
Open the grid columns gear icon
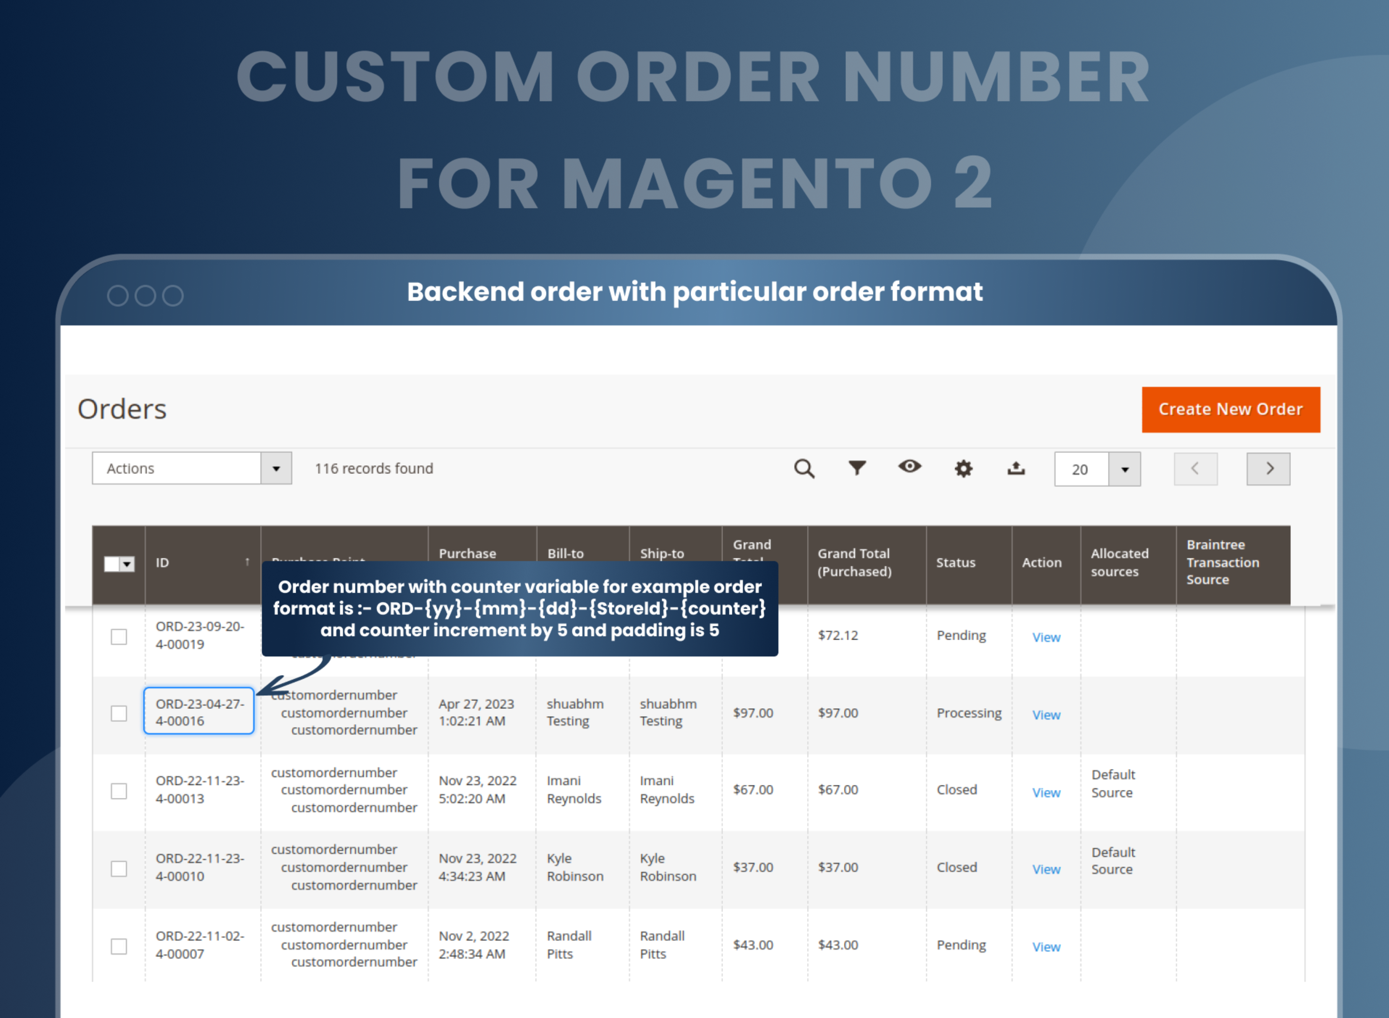click(x=963, y=468)
